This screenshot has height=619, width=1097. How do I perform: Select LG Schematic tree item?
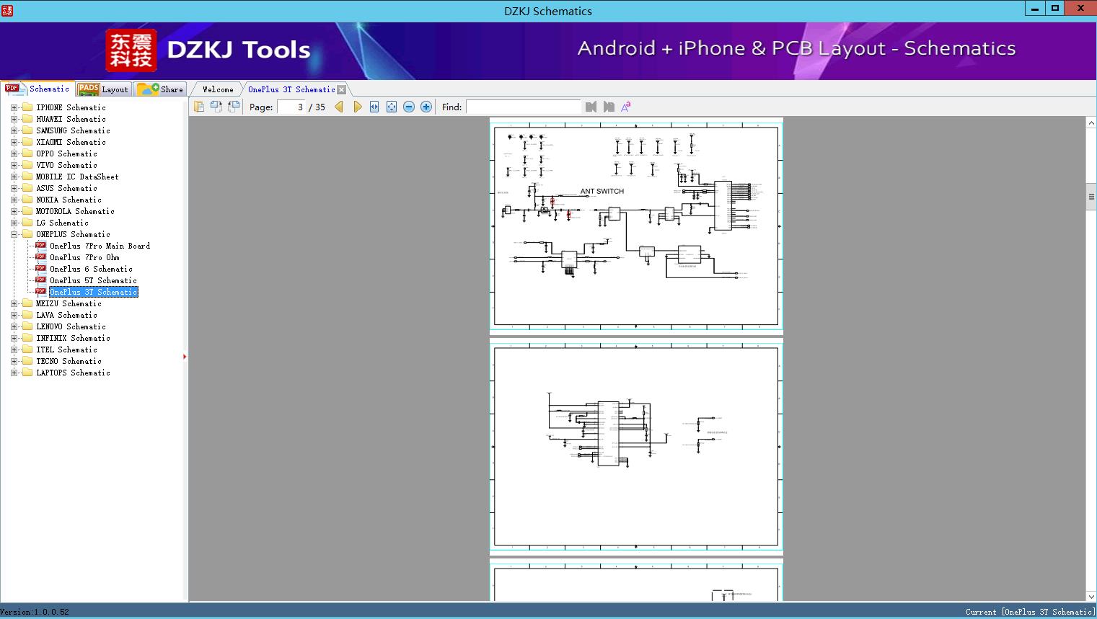pos(62,223)
